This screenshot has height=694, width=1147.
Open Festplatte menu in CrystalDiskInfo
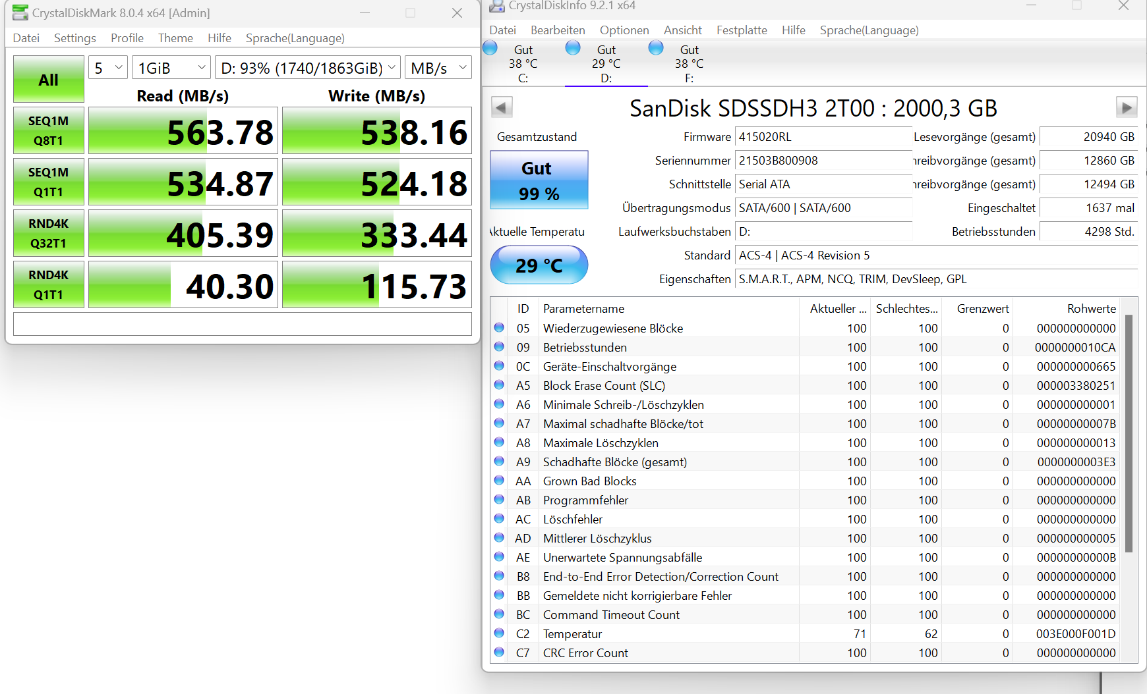click(742, 30)
